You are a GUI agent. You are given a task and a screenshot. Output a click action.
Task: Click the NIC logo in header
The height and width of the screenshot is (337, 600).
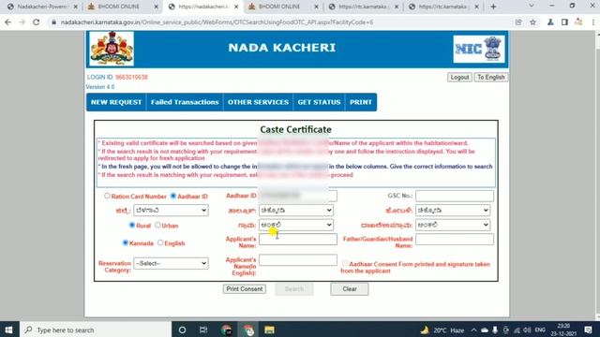coord(479,49)
